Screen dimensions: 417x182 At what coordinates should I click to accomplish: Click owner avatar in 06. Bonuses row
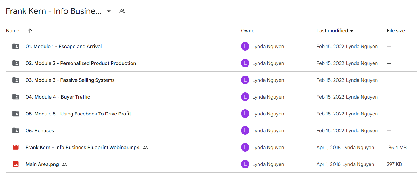coord(245,130)
